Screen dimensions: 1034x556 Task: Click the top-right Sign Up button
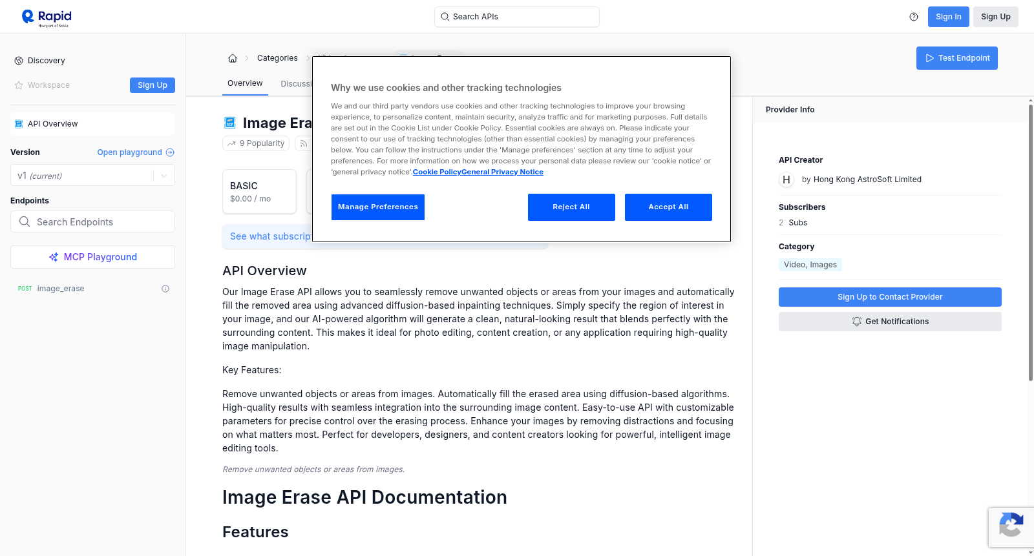coord(995,17)
